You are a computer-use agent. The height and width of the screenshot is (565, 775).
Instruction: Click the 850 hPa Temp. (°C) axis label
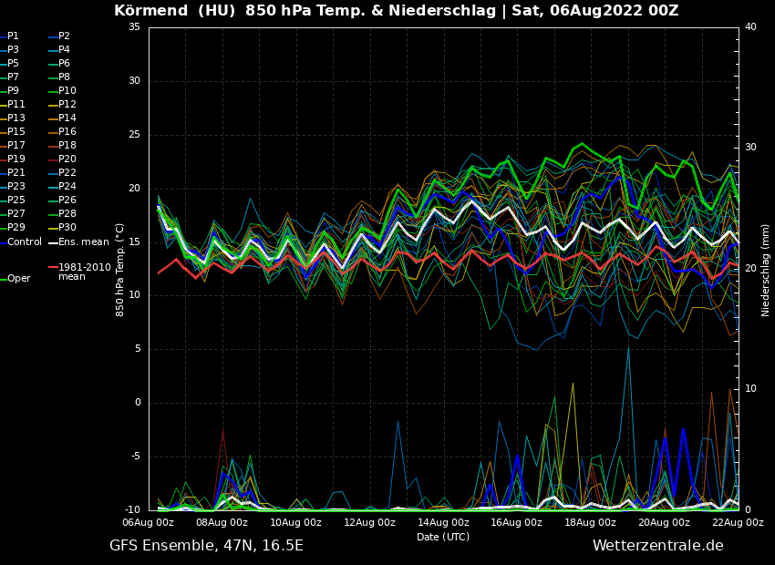[x=120, y=270]
